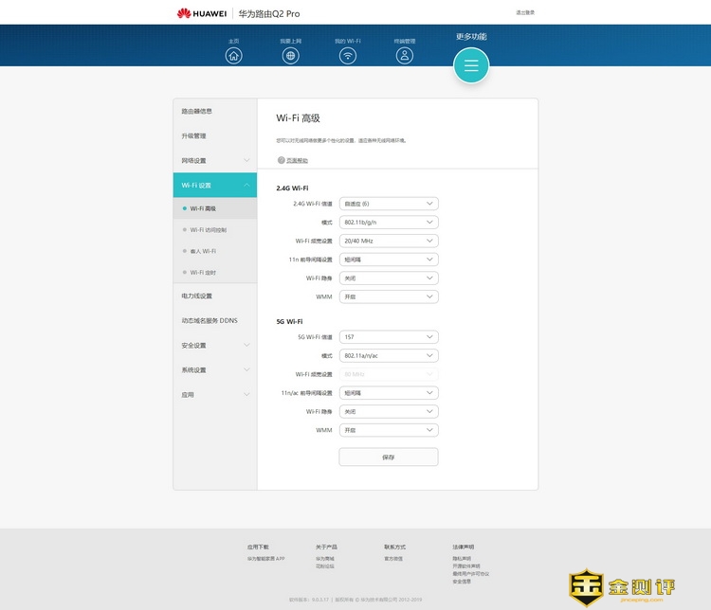Viewport: 711px width, 610px height.
Task: Open the 终端管理 device management icon
Action: [405, 55]
